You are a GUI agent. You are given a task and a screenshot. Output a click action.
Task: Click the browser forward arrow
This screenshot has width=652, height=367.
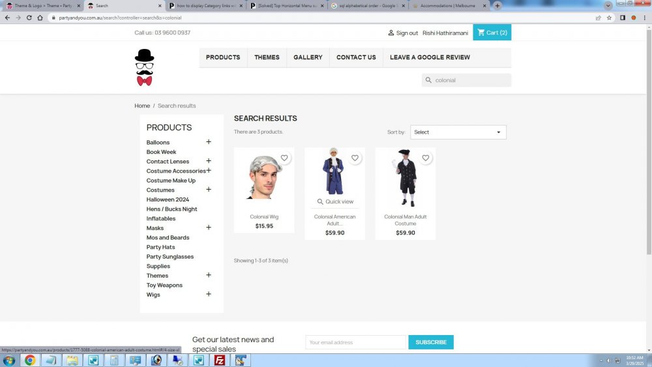(18, 18)
